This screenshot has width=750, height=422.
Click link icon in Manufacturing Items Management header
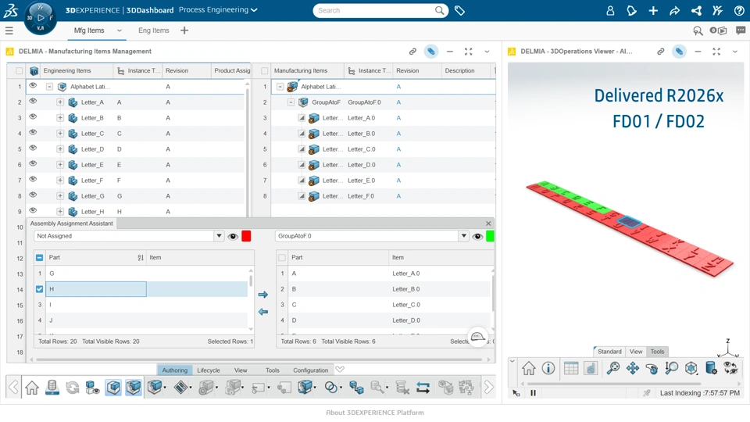click(412, 52)
